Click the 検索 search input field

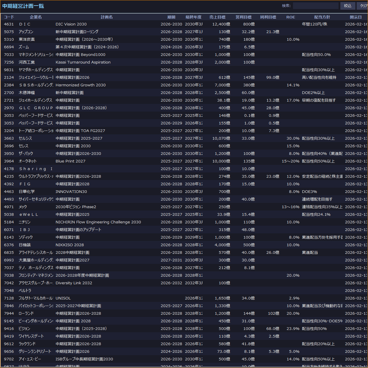click(316, 6)
